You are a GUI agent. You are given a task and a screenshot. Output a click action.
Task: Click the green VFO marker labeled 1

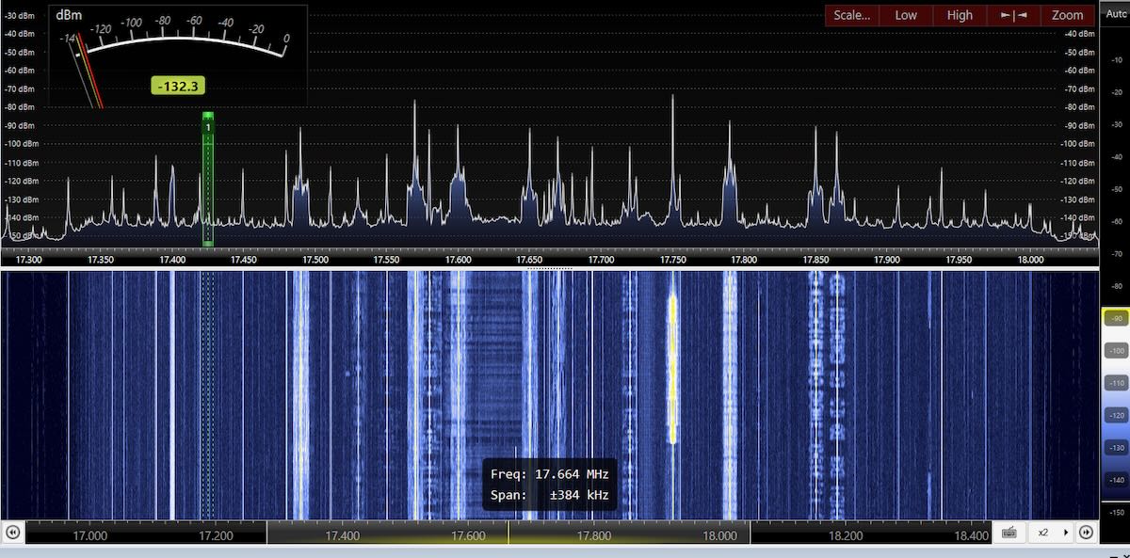[208, 126]
